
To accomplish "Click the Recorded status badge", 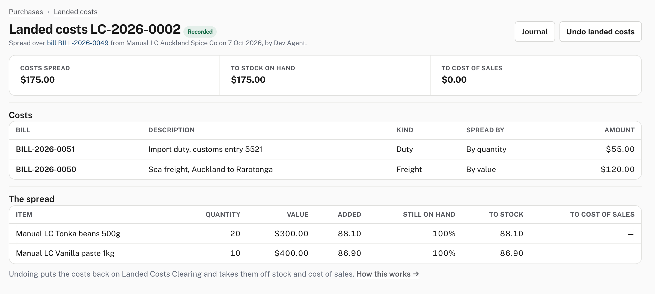I will coord(200,32).
